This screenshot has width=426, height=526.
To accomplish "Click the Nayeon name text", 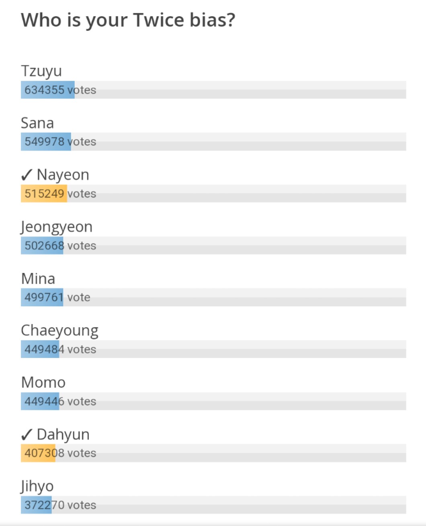I will tap(63, 175).
